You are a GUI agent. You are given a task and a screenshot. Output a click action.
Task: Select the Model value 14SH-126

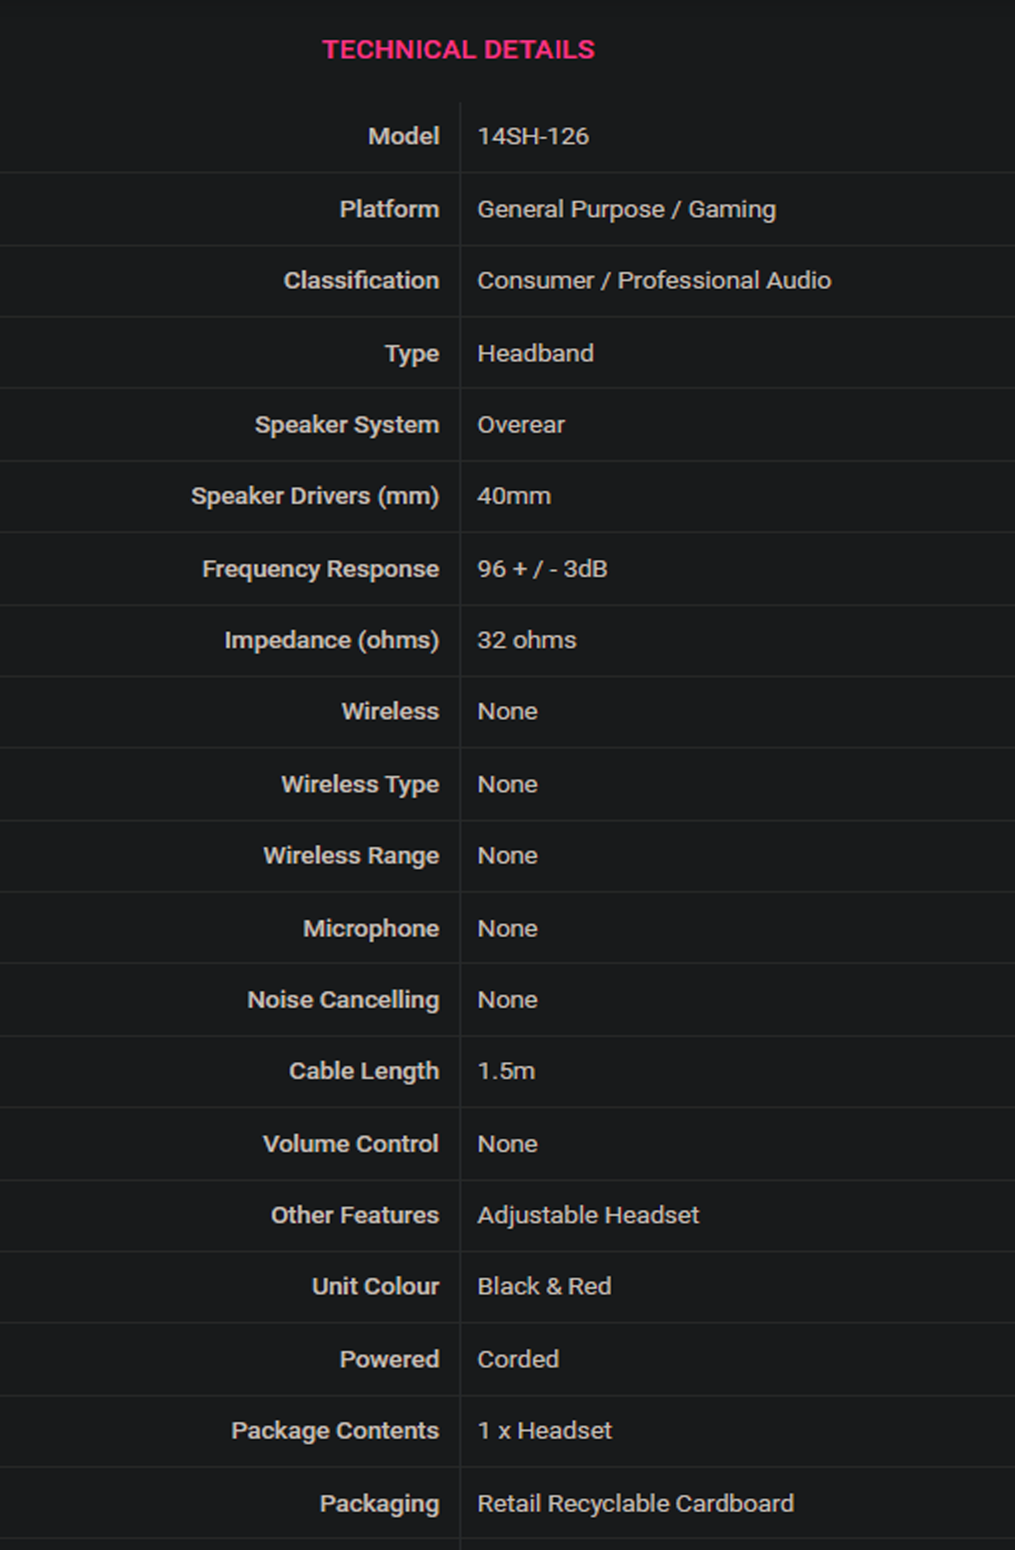534,136
